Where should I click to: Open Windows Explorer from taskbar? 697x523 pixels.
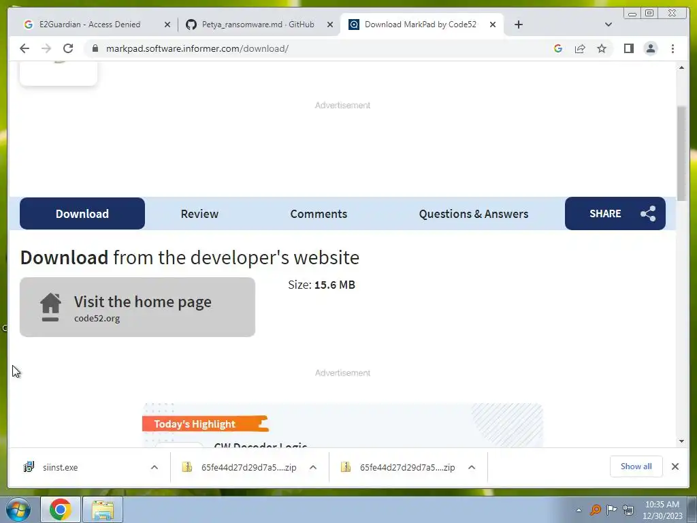pos(103,509)
